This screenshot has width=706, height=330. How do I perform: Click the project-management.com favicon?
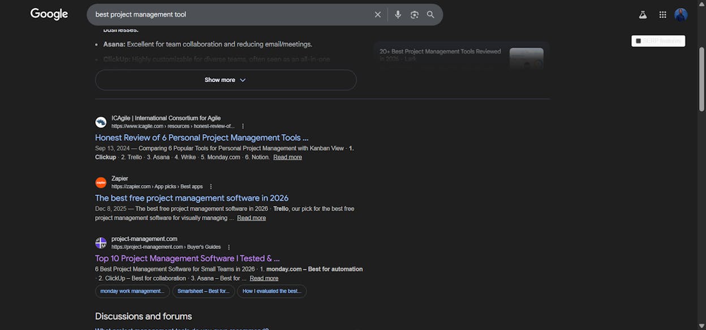pos(101,243)
